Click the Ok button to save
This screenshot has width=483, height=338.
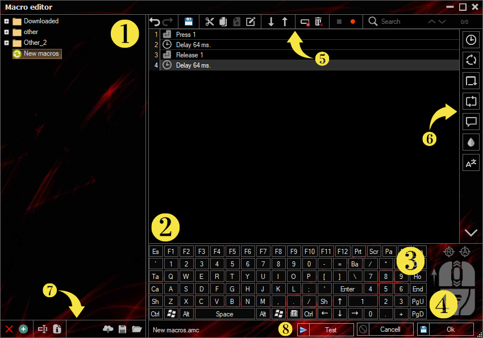click(x=450, y=329)
